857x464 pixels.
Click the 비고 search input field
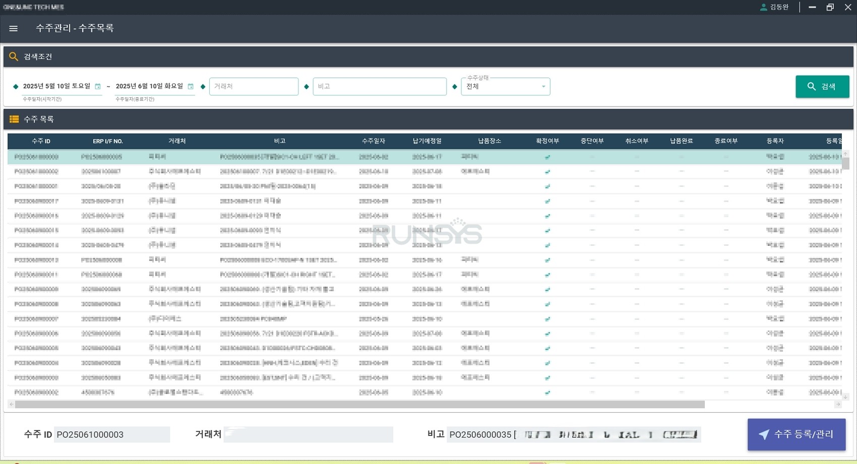click(379, 87)
